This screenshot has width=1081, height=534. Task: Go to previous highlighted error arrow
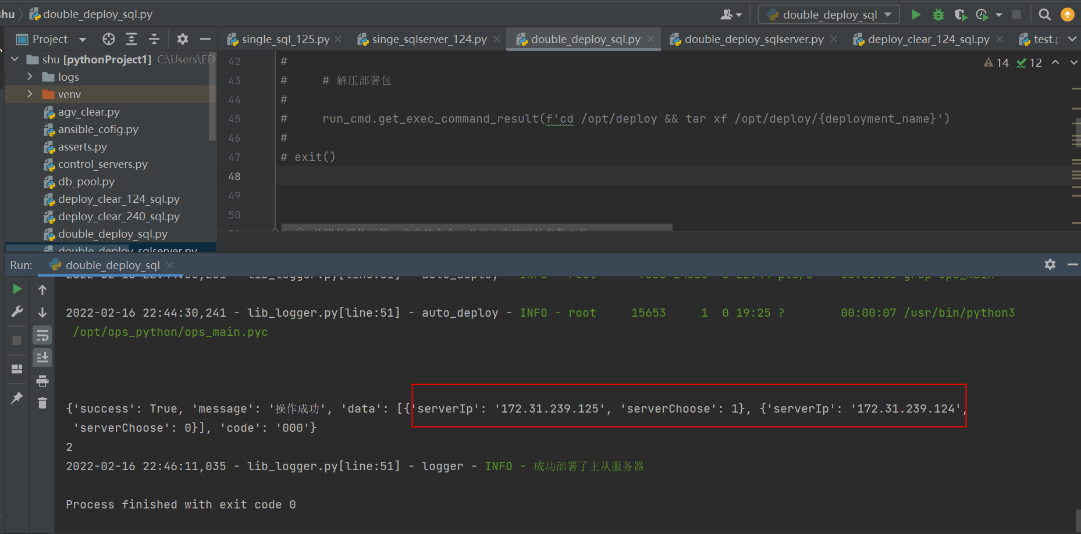[x=1055, y=62]
